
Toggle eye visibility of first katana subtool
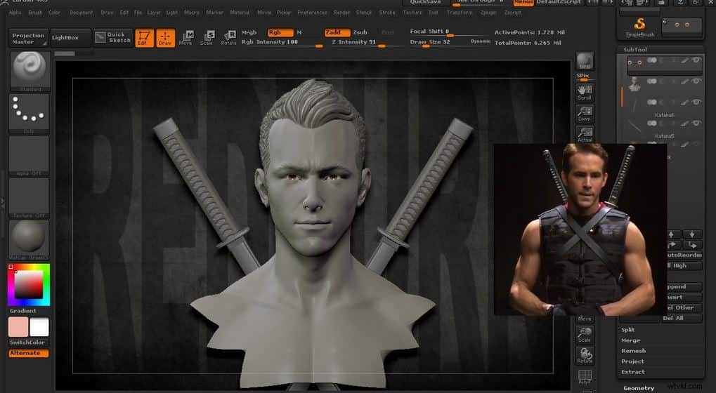click(x=696, y=102)
